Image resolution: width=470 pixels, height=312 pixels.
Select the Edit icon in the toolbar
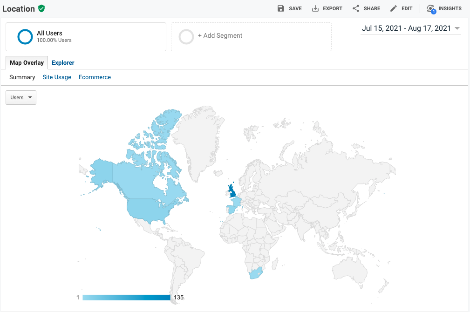(393, 8)
